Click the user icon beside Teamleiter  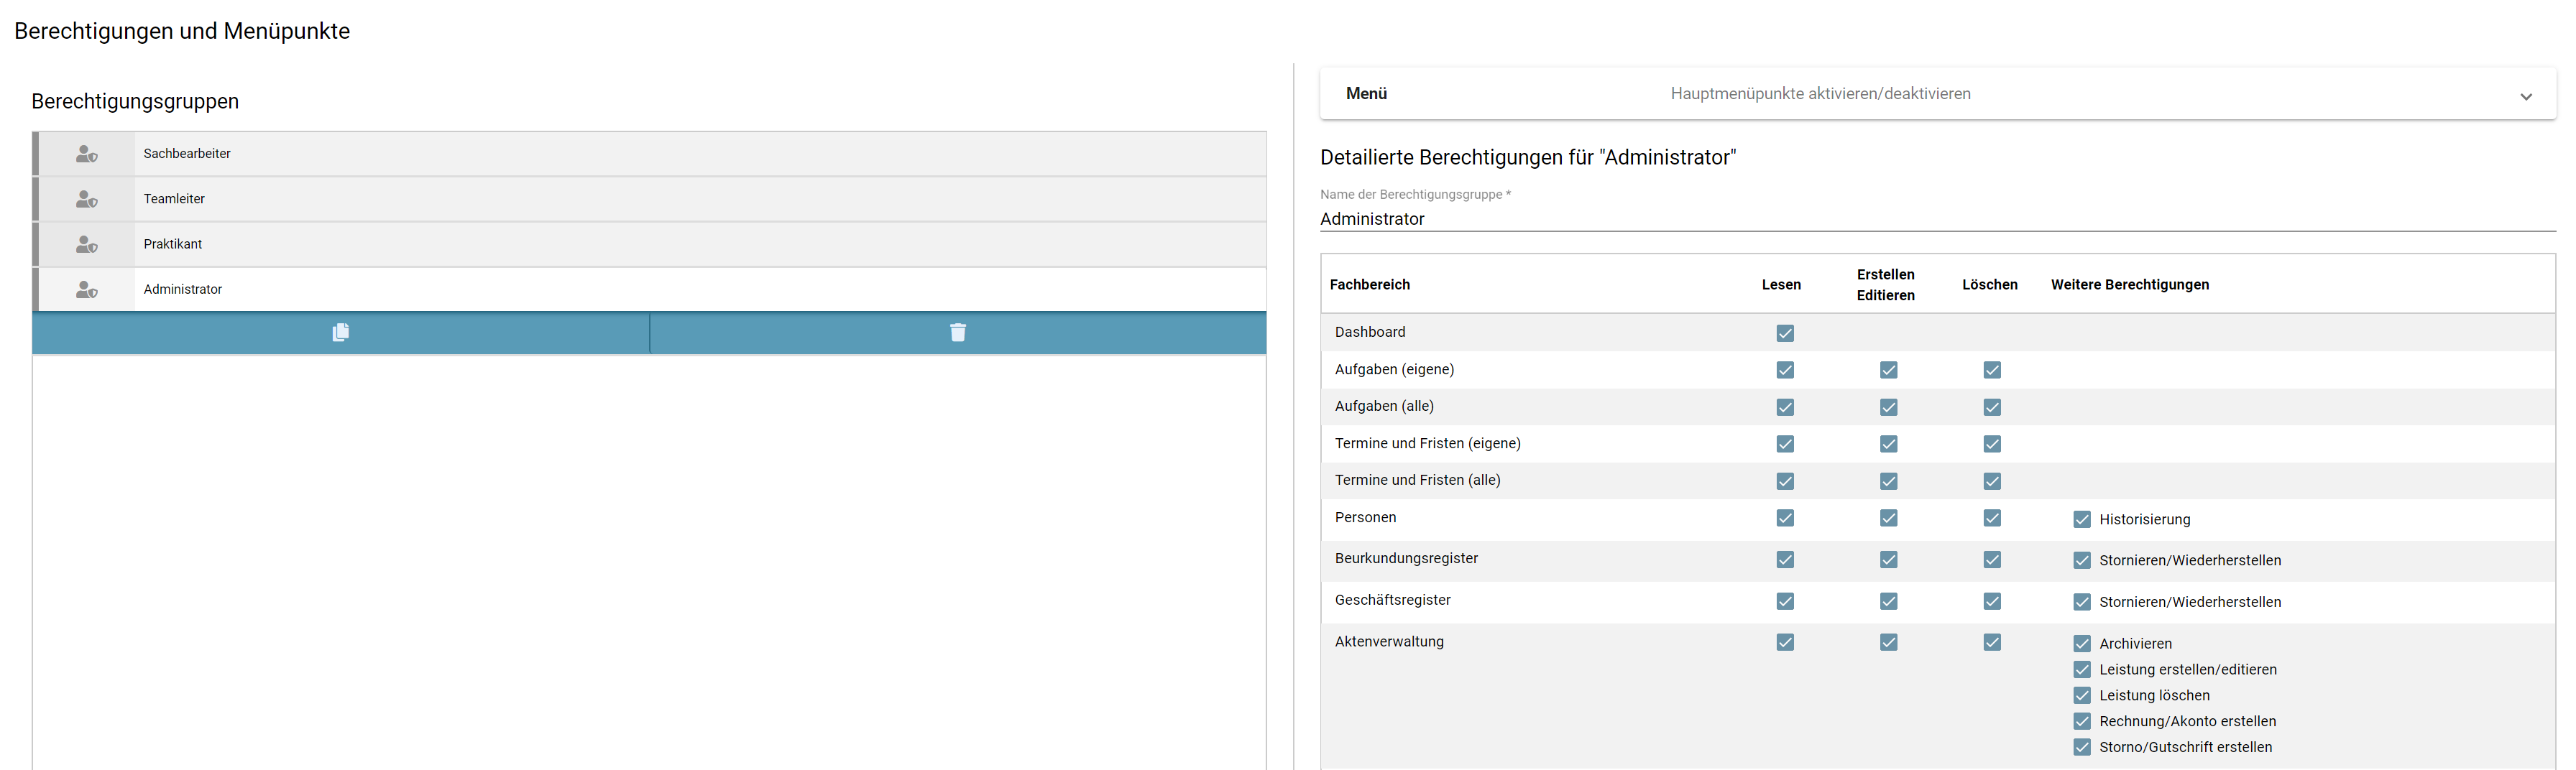[x=87, y=199]
